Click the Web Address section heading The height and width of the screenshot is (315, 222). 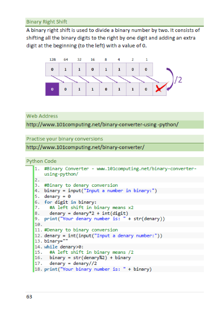tap(42, 116)
